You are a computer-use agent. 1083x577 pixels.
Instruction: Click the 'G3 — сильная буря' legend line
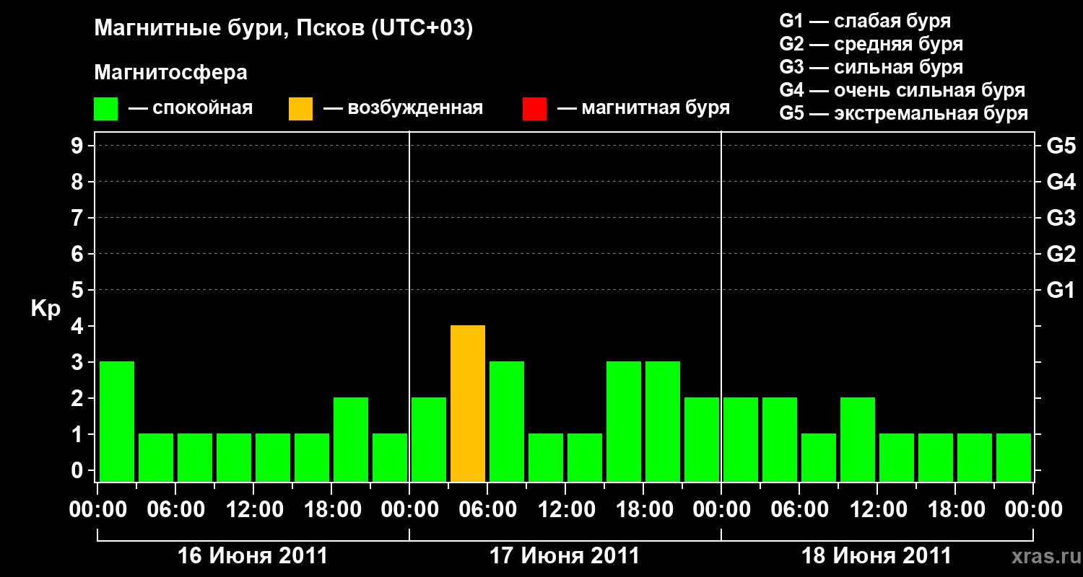[x=871, y=67]
